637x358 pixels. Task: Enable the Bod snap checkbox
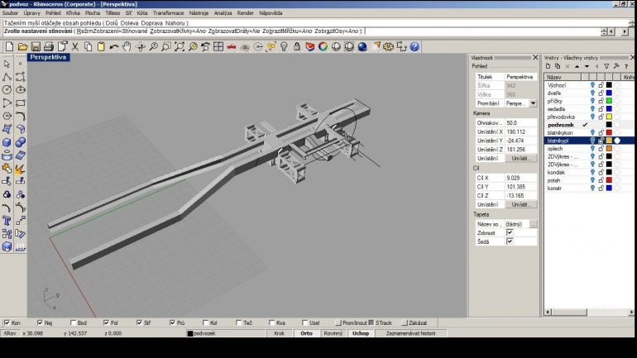[73, 322]
